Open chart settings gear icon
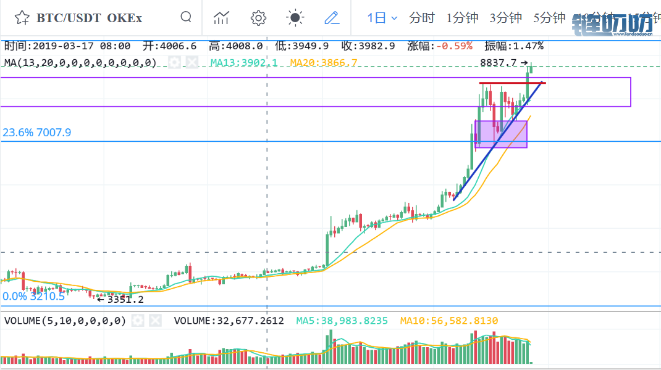This screenshot has height=370, width=661. pyautogui.click(x=258, y=18)
